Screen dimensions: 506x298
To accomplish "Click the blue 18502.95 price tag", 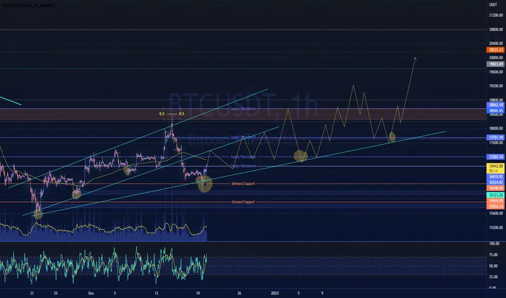I will pyautogui.click(x=495, y=111).
